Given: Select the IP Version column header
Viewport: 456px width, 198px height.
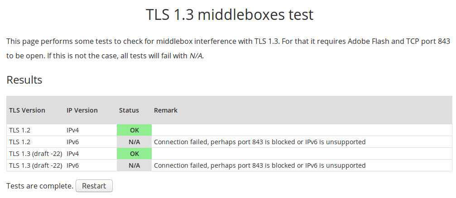Looking at the screenshot, I should pyautogui.click(x=82, y=110).
